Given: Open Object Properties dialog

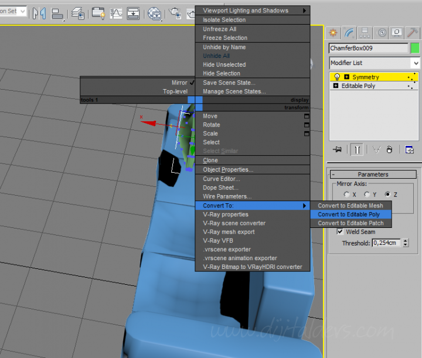Looking at the screenshot, I should (253, 170).
